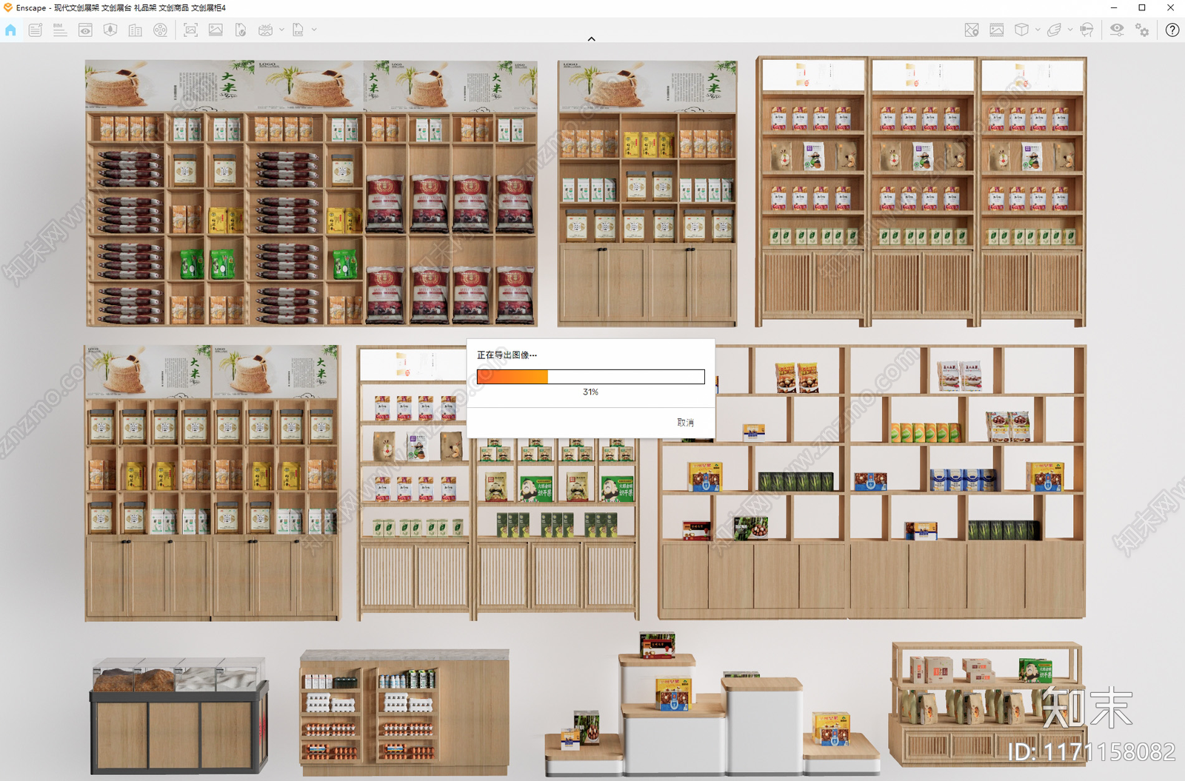
Task: Open the view management eye window icon
Action: [x=85, y=30]
